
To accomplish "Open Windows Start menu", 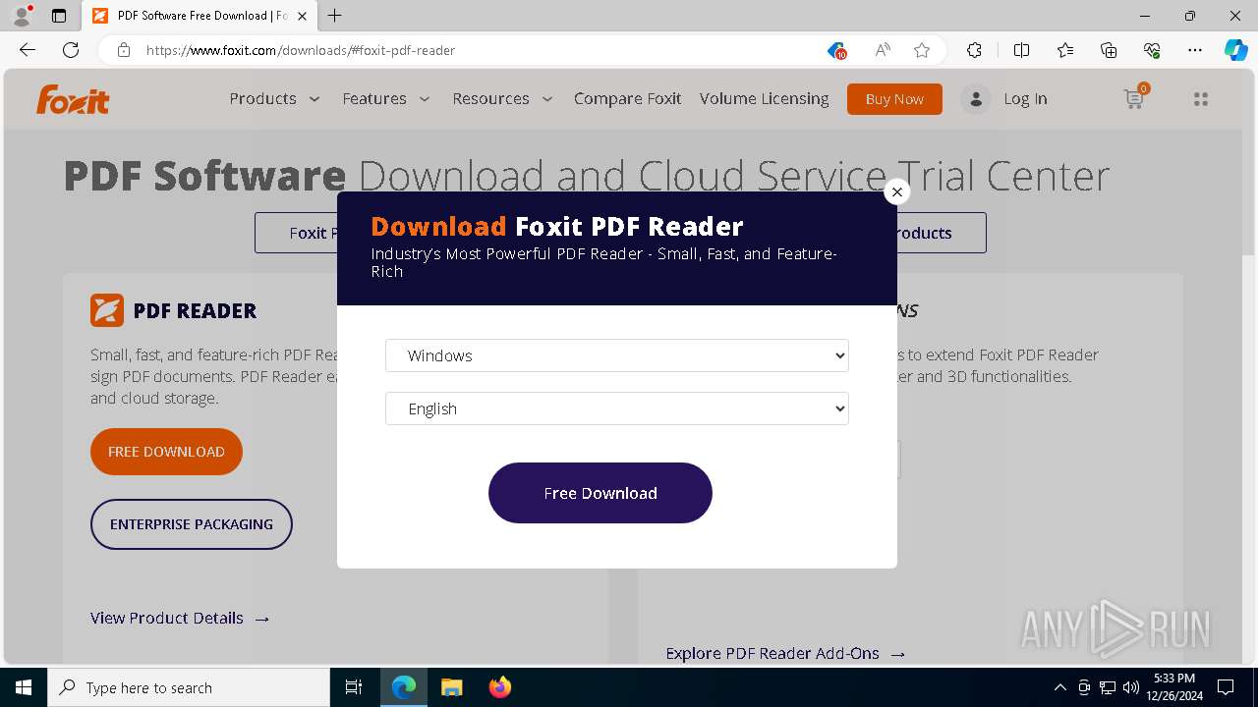I will [24, 687].
